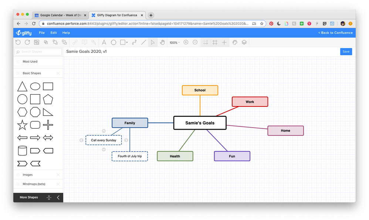The image size is (369, 220).
Task: Select the Ellipse drawing tool
Action: (113, 42)
